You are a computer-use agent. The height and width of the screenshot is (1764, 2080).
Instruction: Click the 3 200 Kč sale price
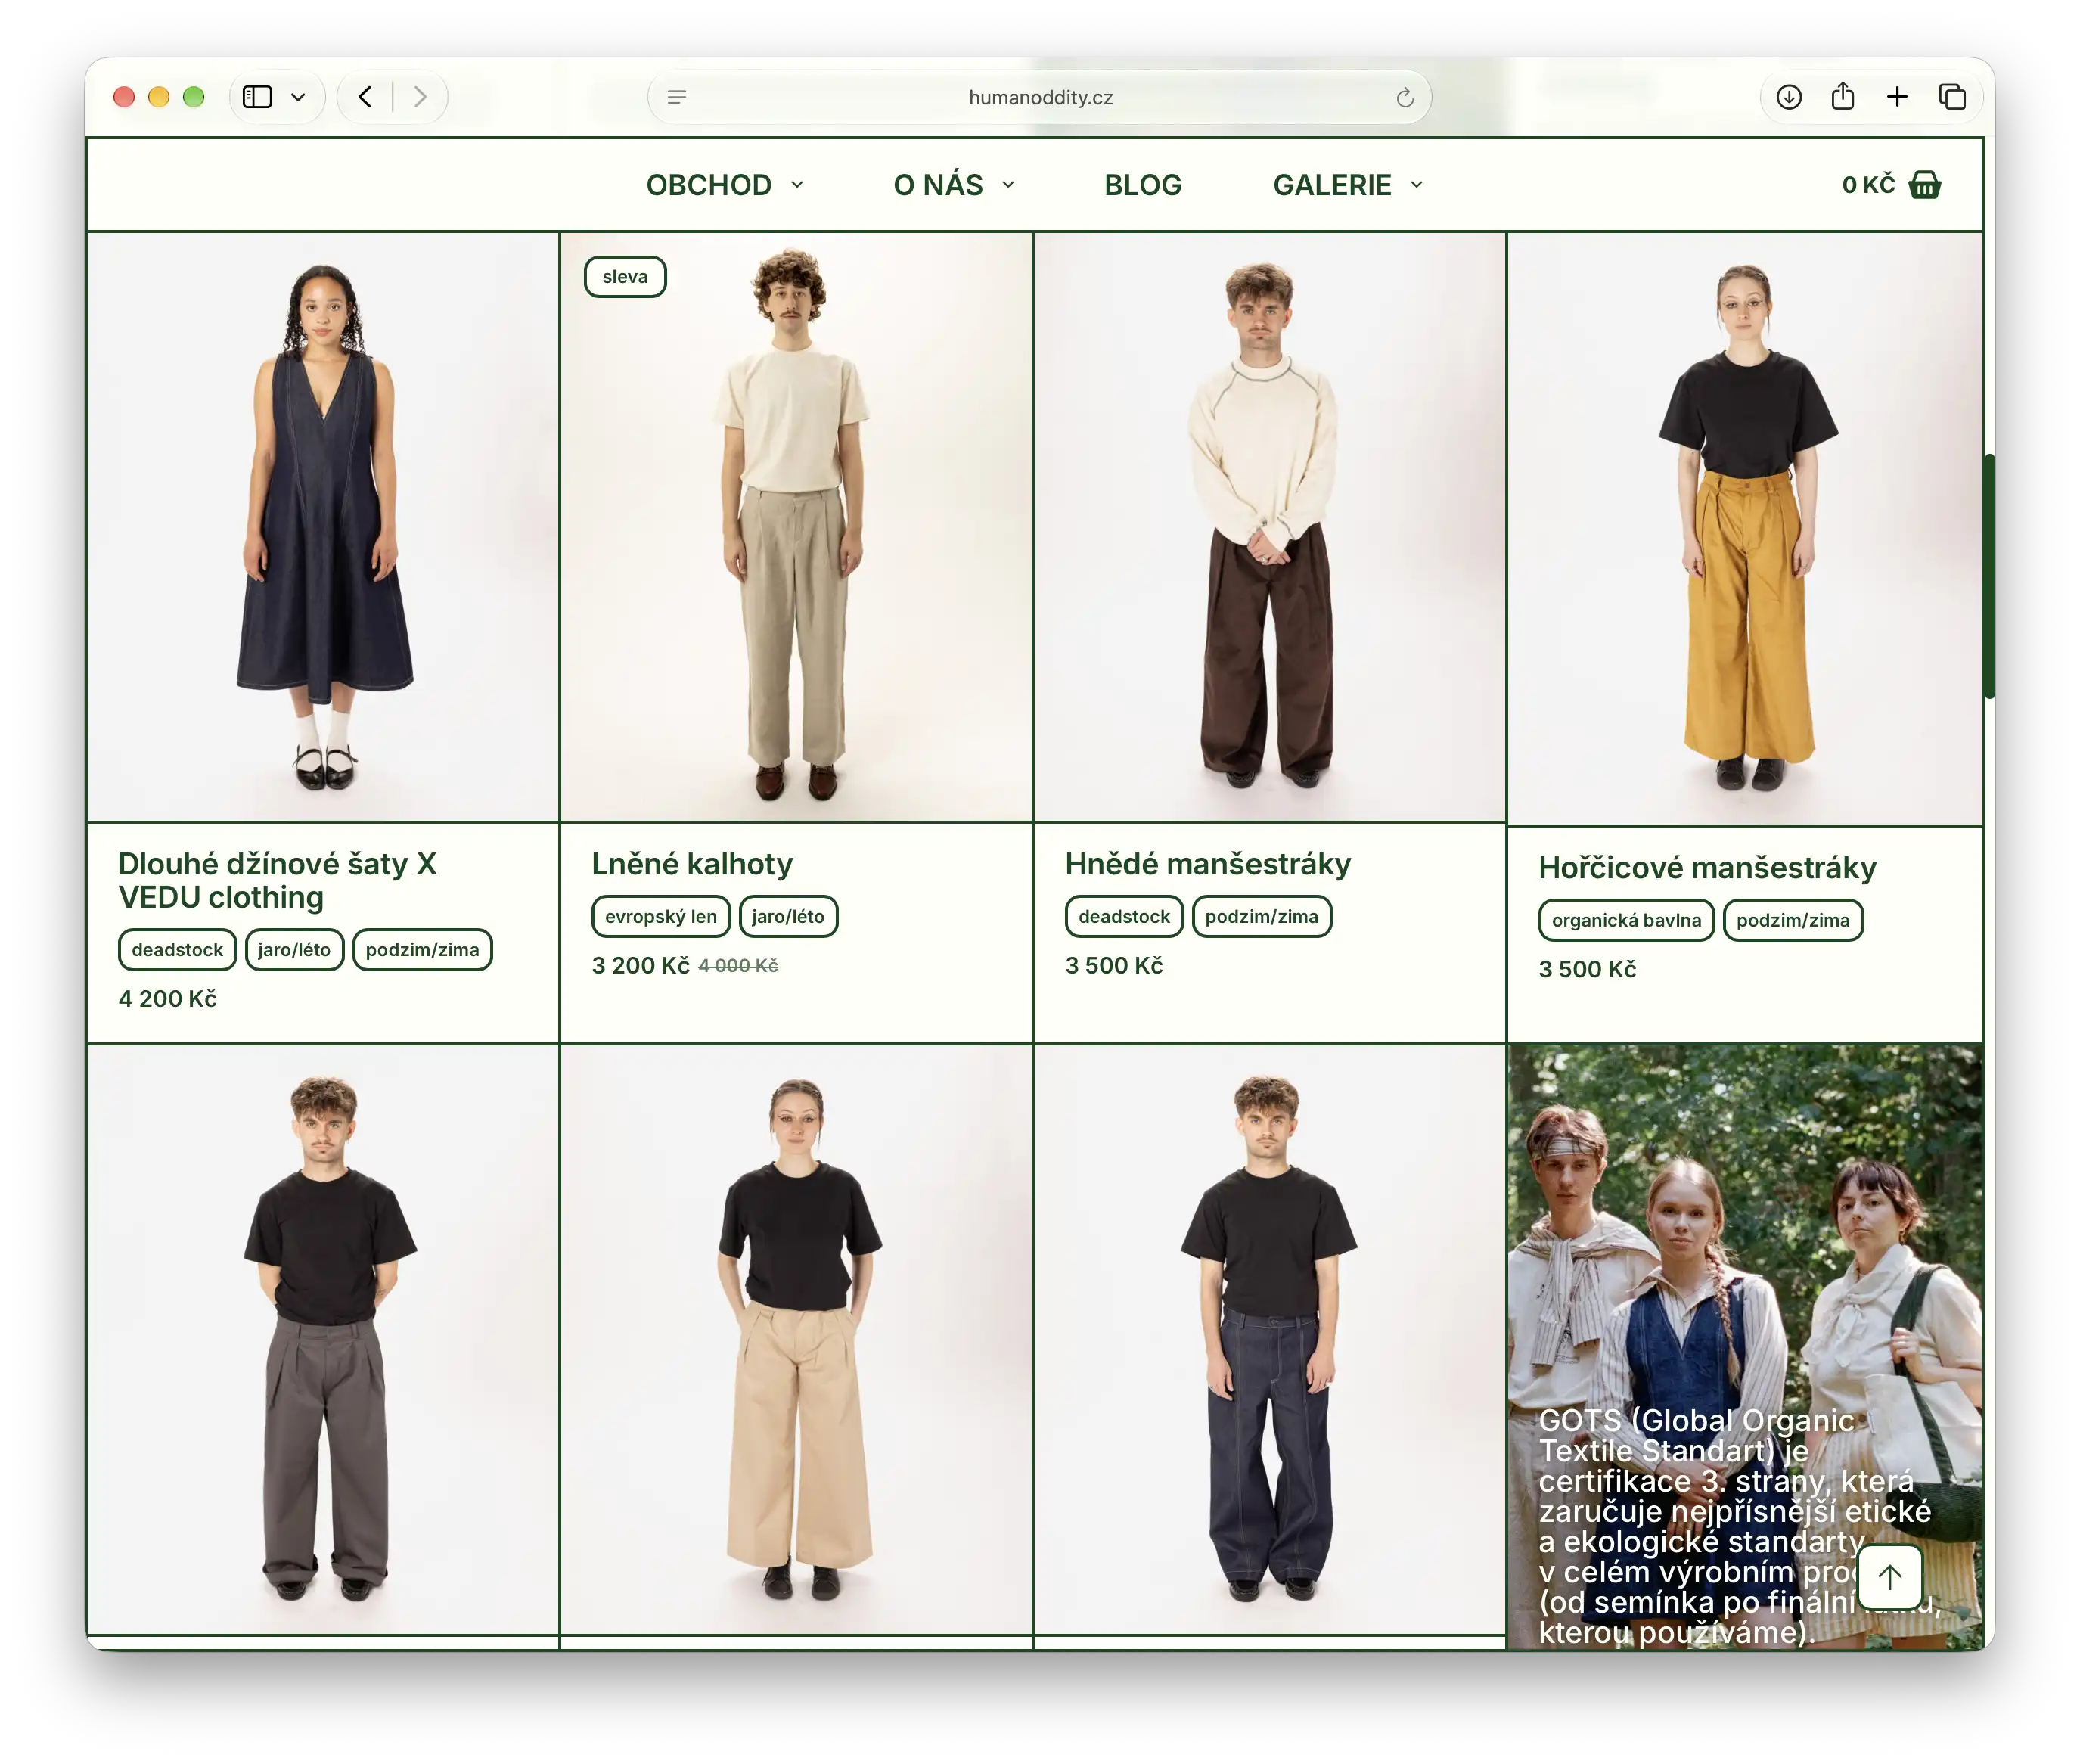click(640, 966)
